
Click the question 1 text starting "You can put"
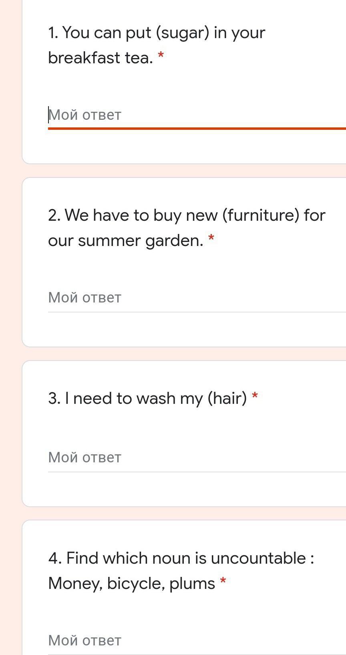(156, 33)
